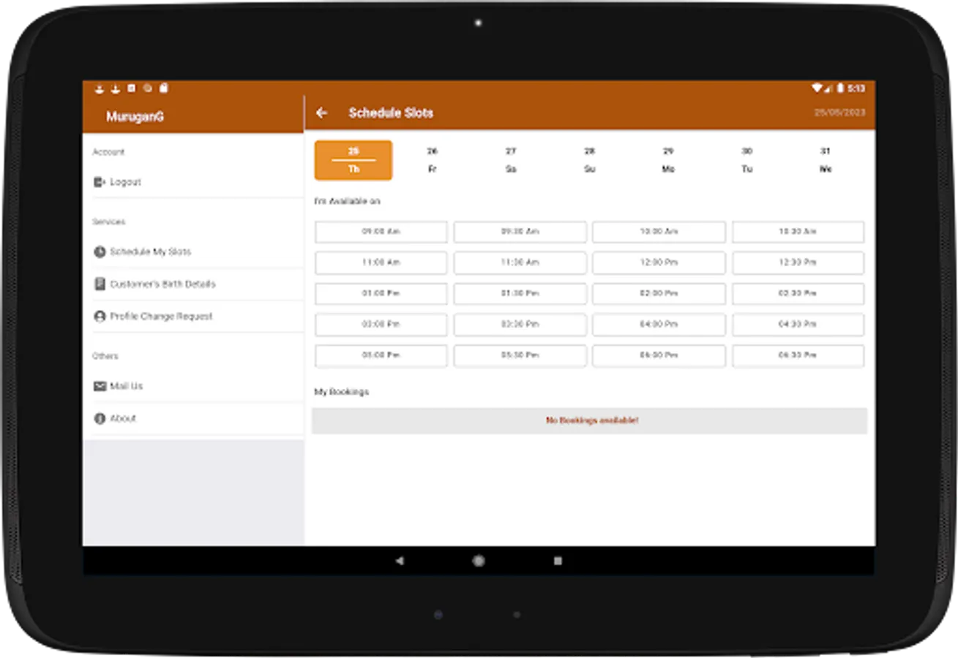Mark 02:30 Pm as available
The image size is (958, 658).
pos(798,294)
